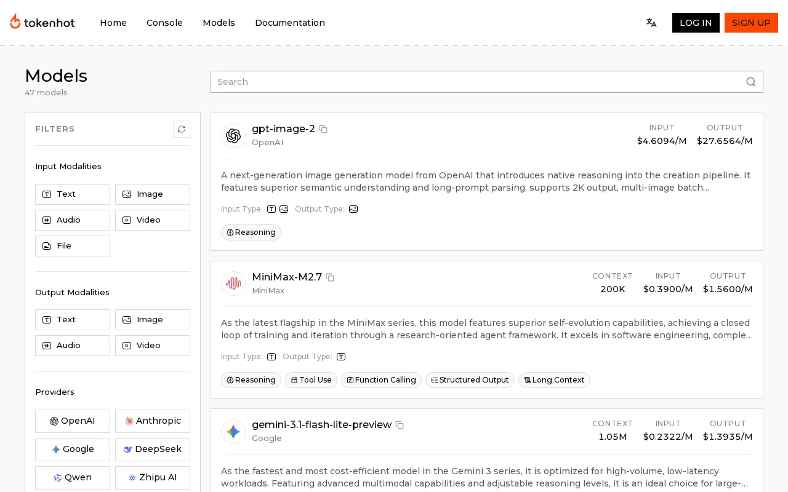The image size is (788, 492).
Task: Filter by Qwen provider
Action: click(73, 478)
